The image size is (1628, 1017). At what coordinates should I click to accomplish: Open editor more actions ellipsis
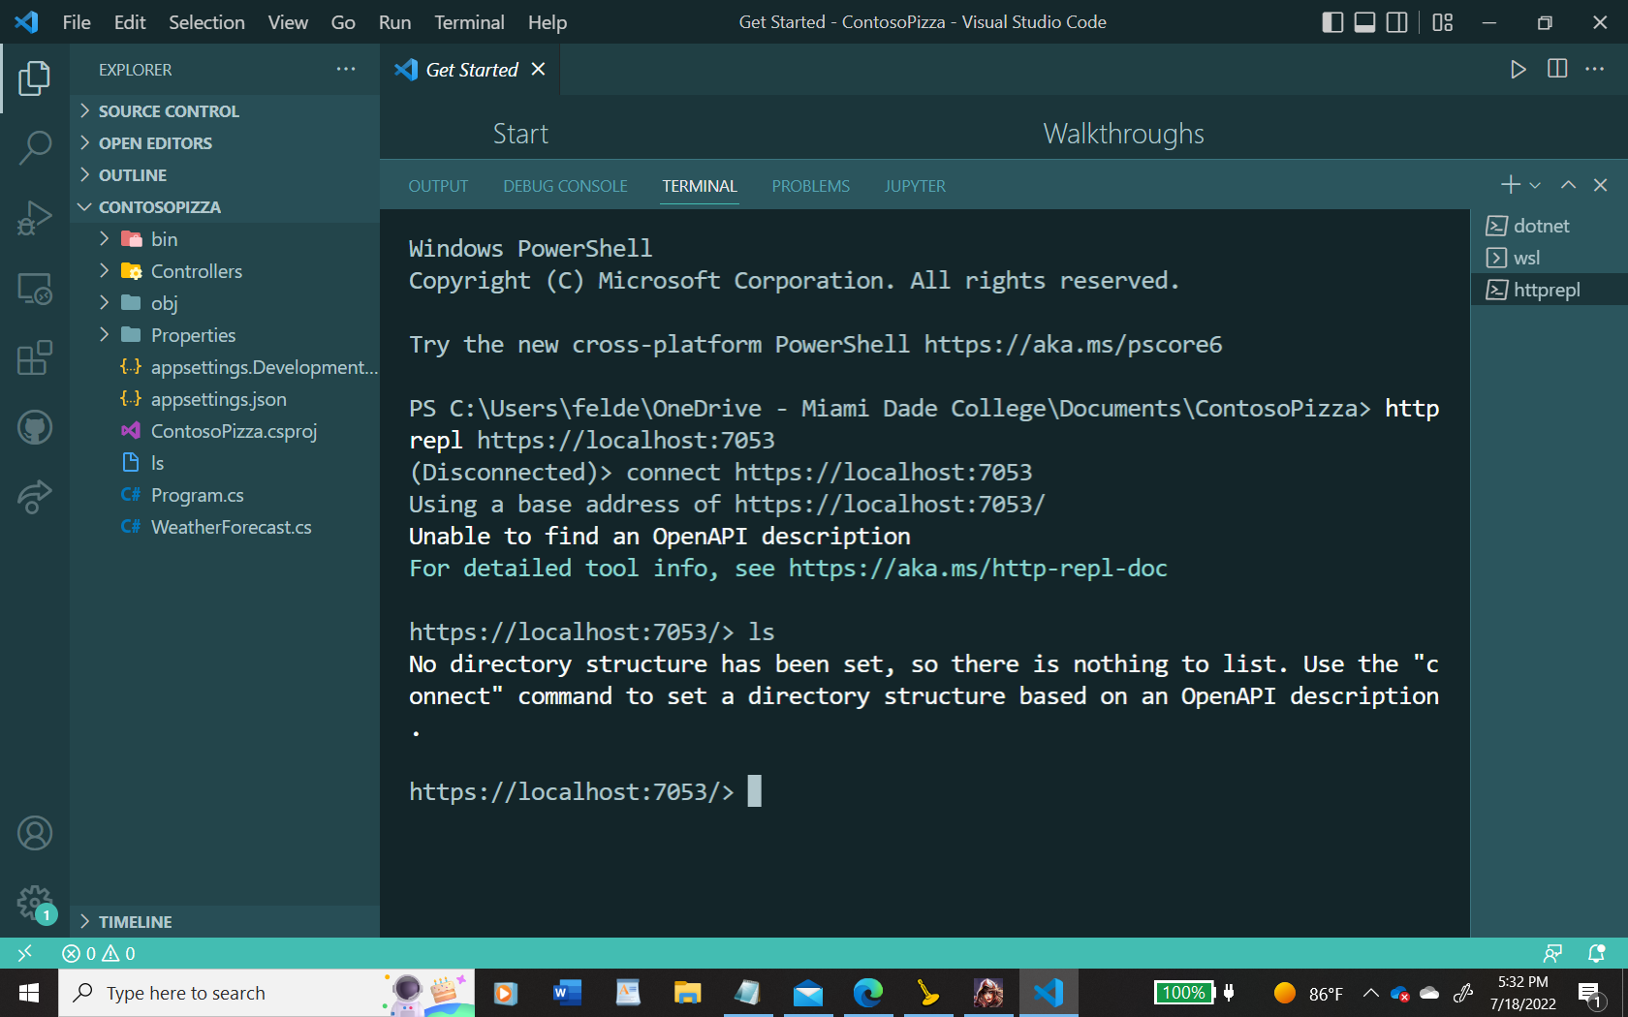click(1595, 70)
